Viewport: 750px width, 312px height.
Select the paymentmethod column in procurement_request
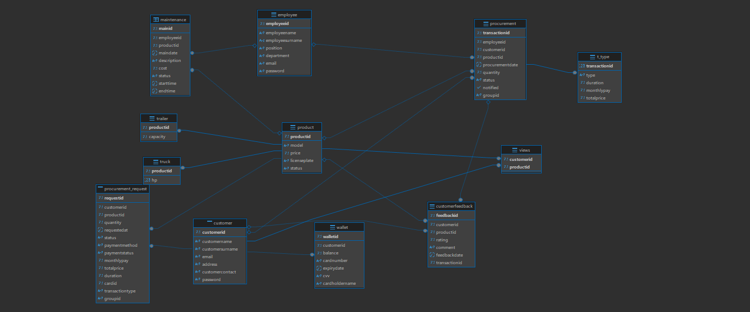120,245
